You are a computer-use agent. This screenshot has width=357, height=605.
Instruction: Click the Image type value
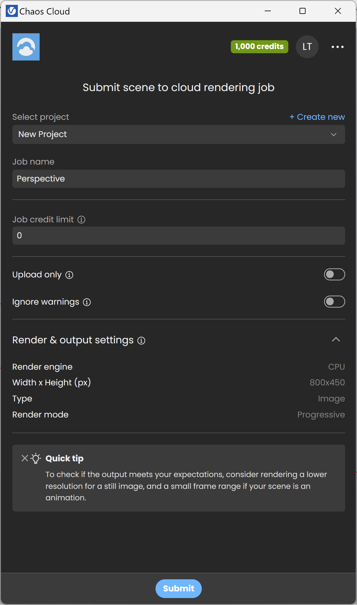pyautogui.click(x=331, y=399)
